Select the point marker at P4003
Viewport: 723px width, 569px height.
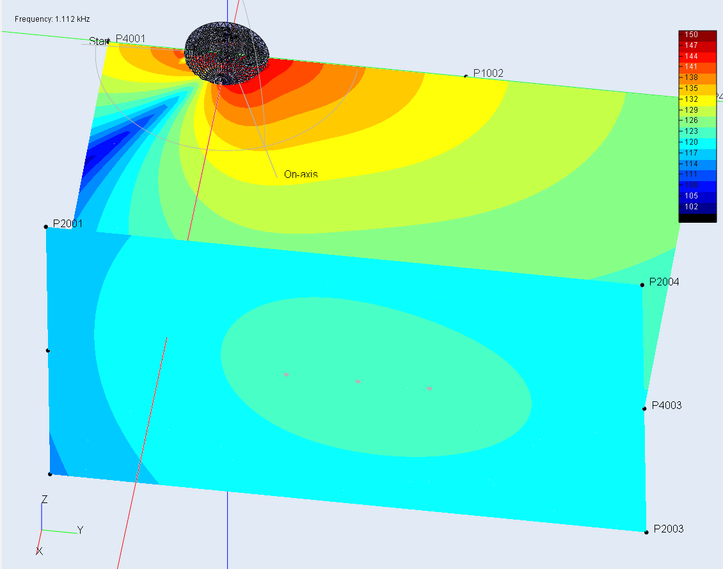point(645,408)
